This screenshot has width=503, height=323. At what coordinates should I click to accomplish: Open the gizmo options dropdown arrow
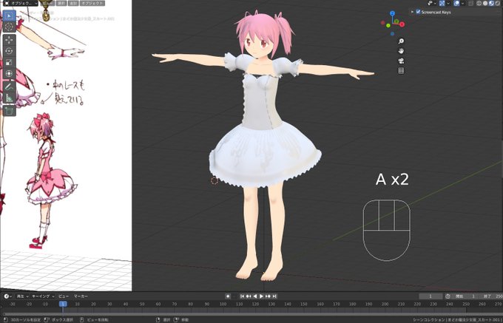pos(448,3)
